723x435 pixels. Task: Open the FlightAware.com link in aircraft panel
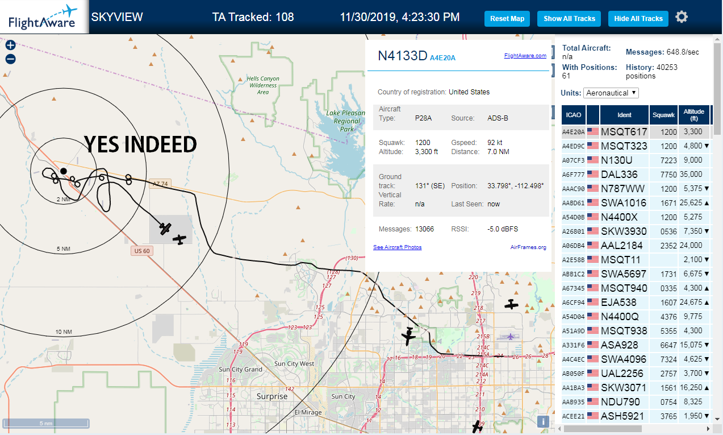(x=525, y=56)
